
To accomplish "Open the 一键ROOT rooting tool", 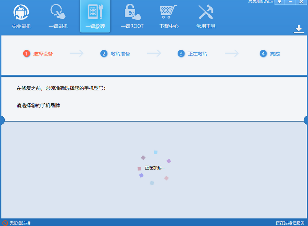I will pyautogui.click(x=132, y=15).
